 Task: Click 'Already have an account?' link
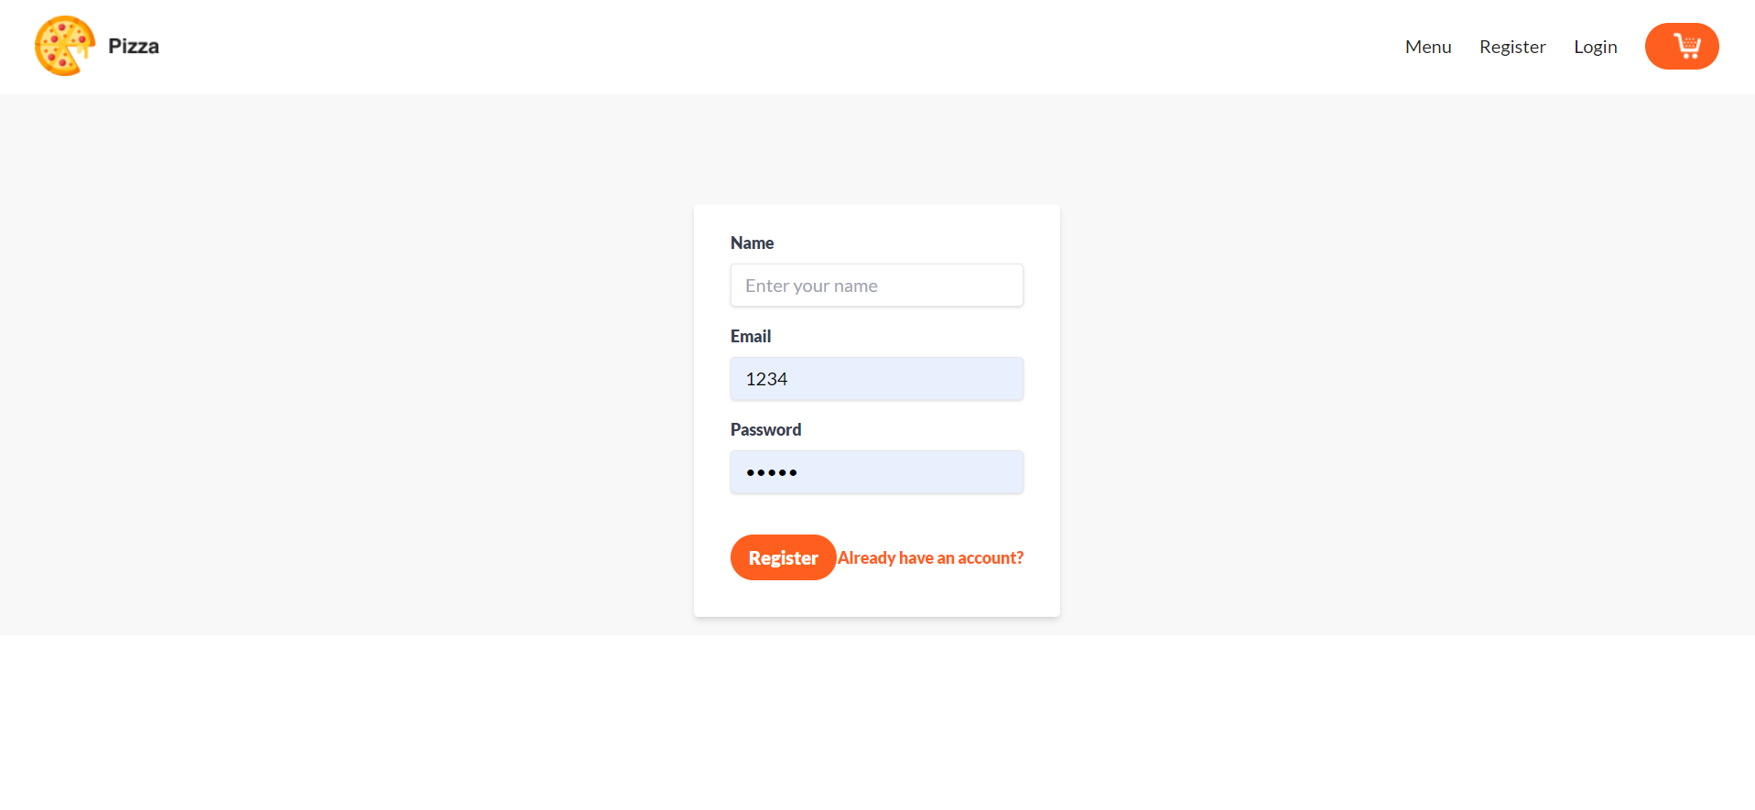930,557
